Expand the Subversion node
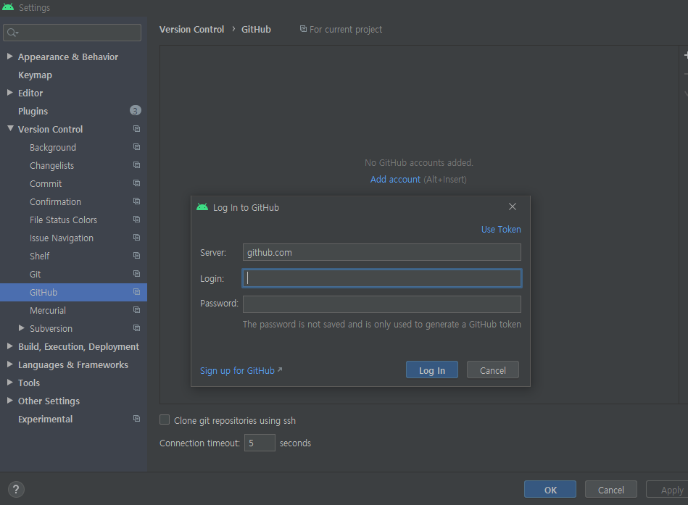Image resolution: width=688 pixels, height=505 pixels. pos(22,328)
